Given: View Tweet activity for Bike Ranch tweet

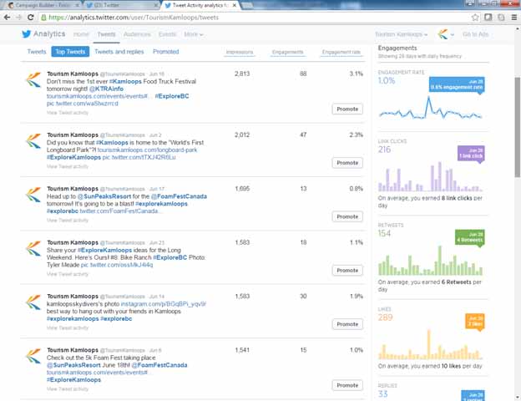Looking at the screenshot, I should [x=68, y=274].
